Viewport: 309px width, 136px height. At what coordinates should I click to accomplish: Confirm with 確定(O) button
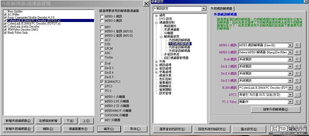[109, 129]
